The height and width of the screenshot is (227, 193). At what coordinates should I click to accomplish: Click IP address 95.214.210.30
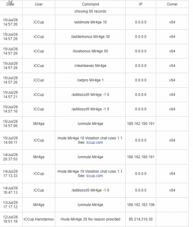(x=141, y=219)
